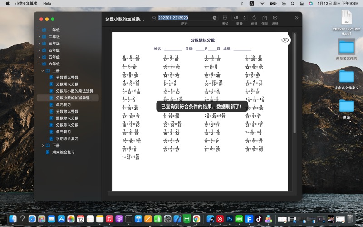Launch Siri from menu bar

[311, 3]
